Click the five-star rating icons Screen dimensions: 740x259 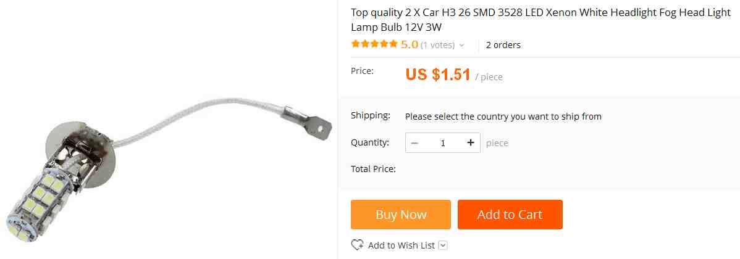tap(374, 45)
